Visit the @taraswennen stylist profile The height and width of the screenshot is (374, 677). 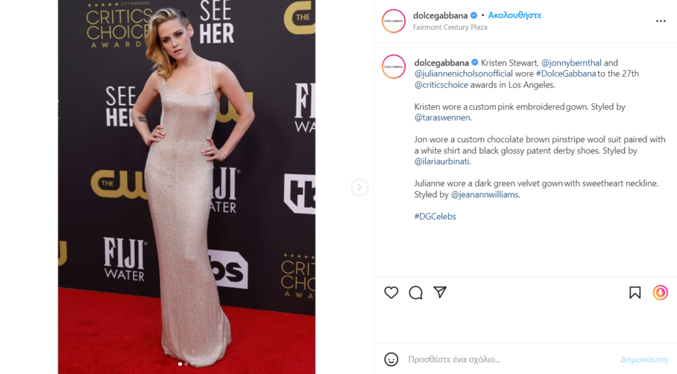pyautogui.click(x=442, y=118)
